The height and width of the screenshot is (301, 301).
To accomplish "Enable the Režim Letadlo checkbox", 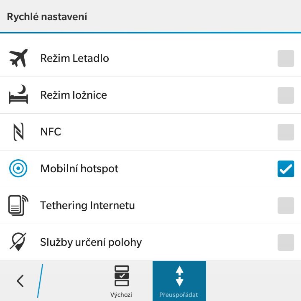I will (x=286, y=59).
